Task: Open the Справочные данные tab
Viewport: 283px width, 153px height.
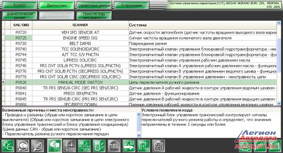Action: click(94, 5)
